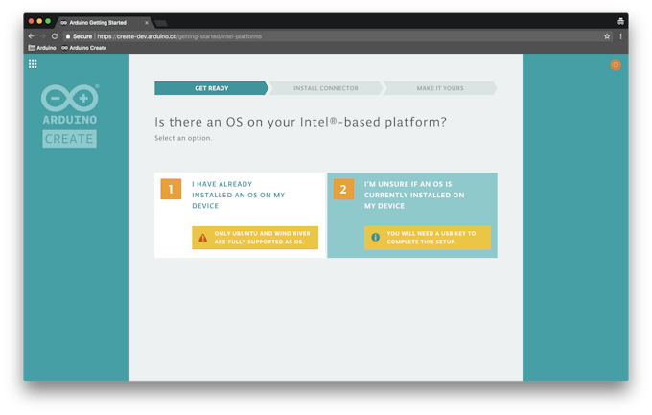Open the Arduino apps grid menu
Viewport: 652px width, 415px height.
(33, 64)
